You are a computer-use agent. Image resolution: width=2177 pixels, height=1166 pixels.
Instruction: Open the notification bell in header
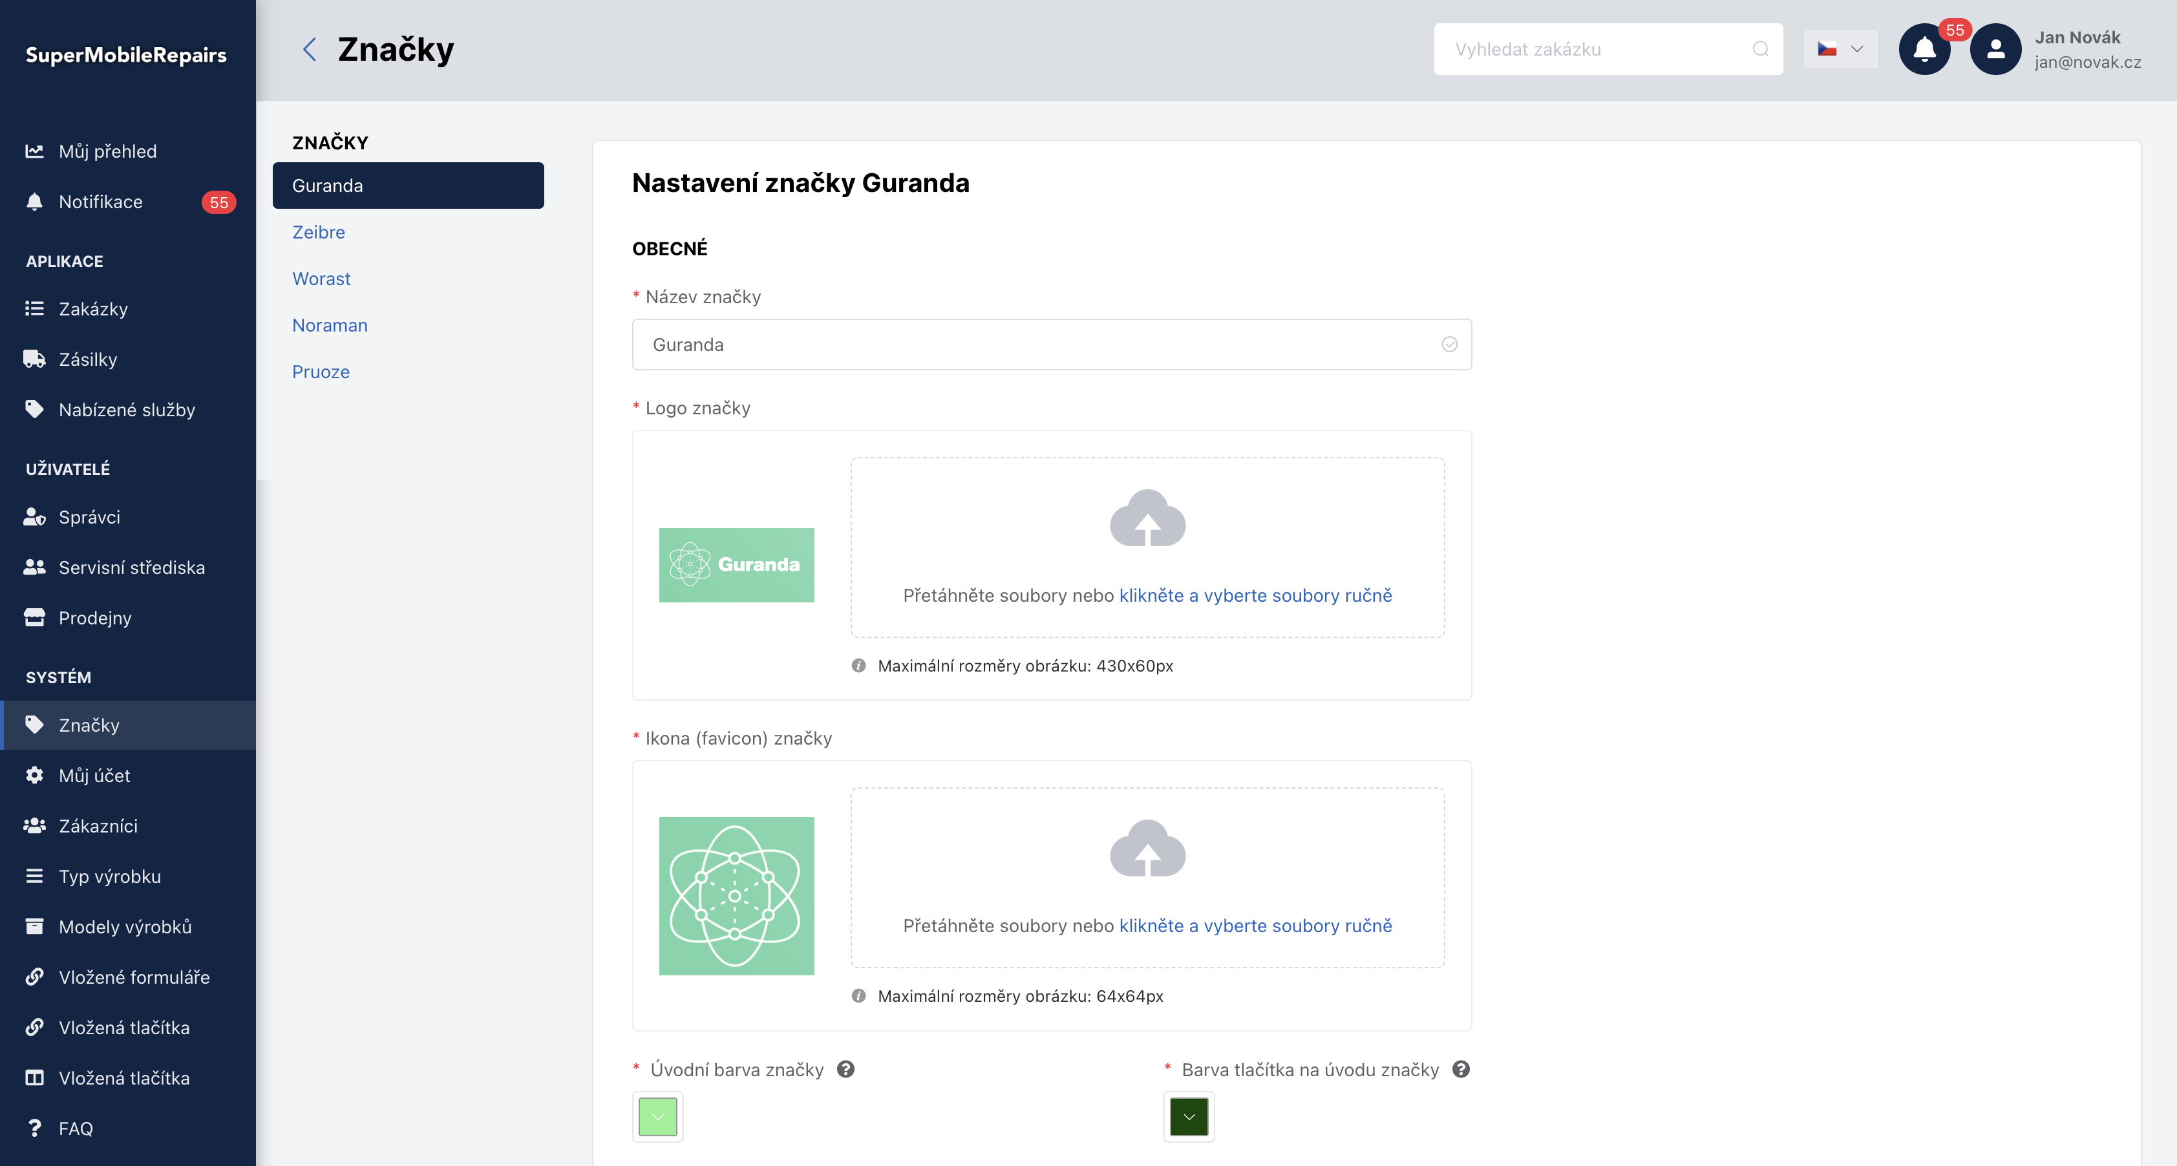click(x=1924, y=49)
